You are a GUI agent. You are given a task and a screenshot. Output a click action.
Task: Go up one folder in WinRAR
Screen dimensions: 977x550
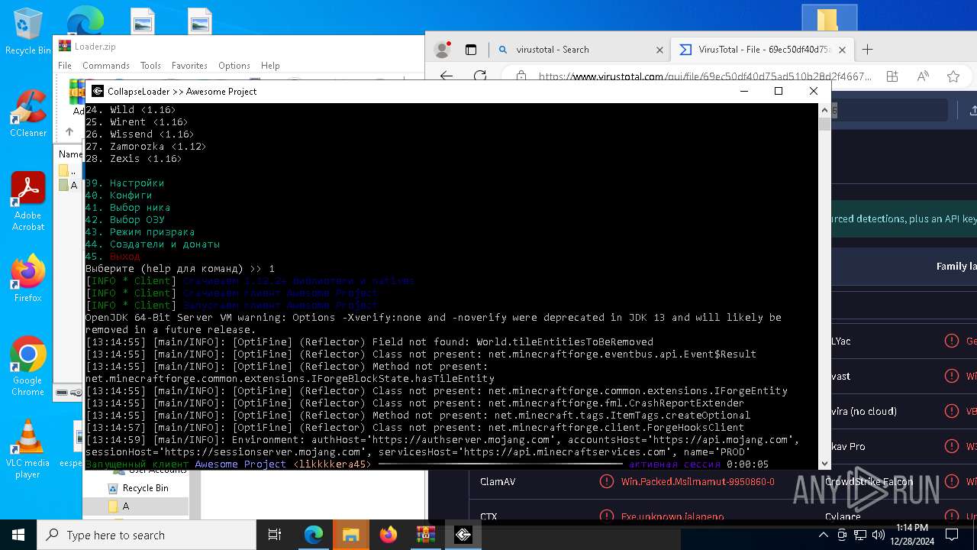pos(69,132)
